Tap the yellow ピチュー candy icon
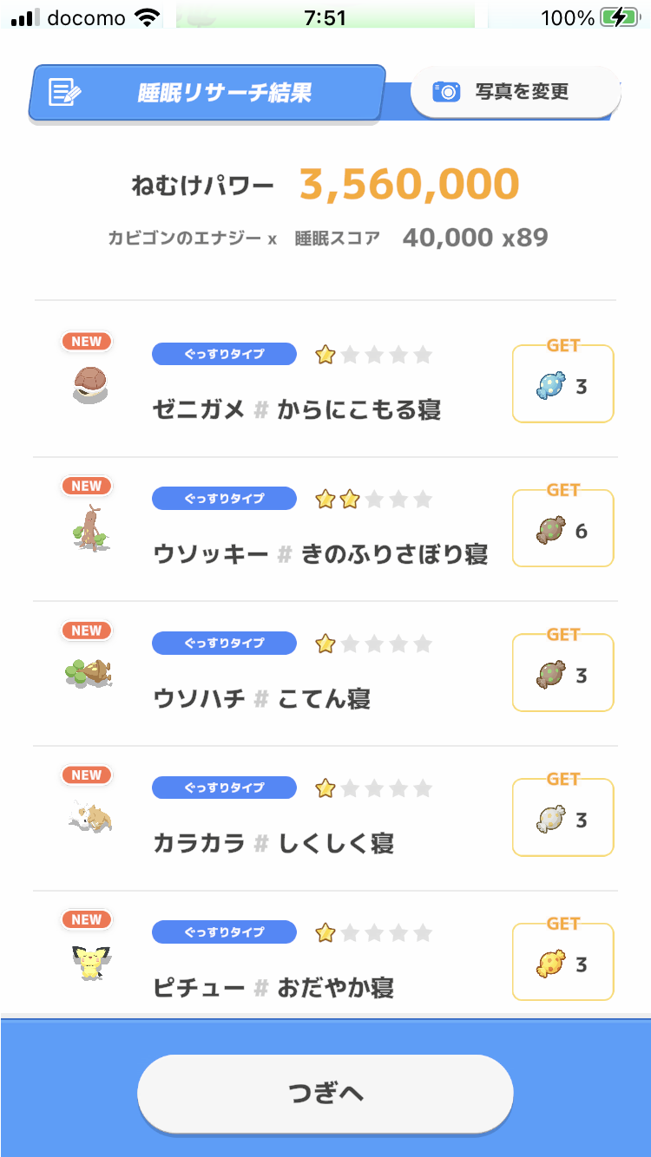This screenshot has height=1157, width=651. tap(550, 964)
